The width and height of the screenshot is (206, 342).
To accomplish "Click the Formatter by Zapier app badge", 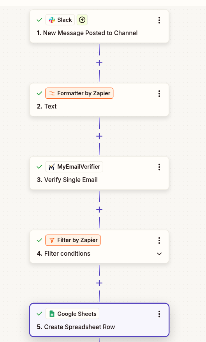I will point(79,93).
